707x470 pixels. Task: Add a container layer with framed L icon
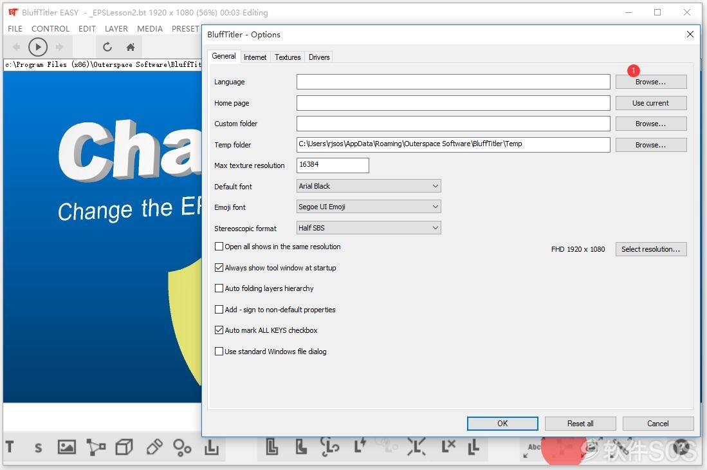pos(212,447)
